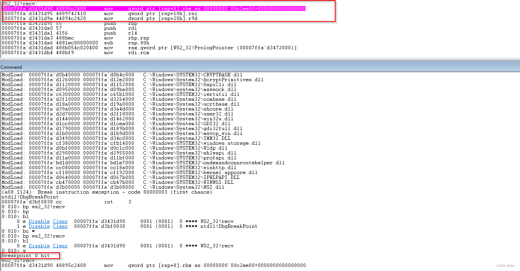This screenshot has width=520, height=271.
Task: Click the ModLoad line for windows.storage.dll
Action: 131,143
